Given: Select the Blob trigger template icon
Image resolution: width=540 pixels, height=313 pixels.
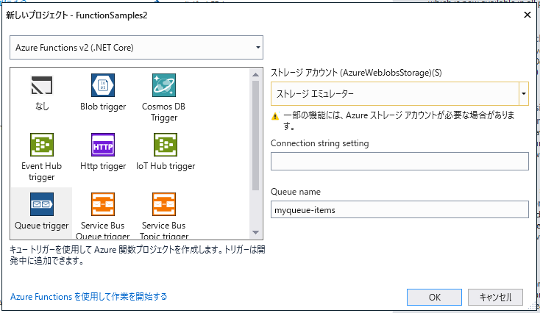Looking at the screenshot, I should tap(103, 85).
